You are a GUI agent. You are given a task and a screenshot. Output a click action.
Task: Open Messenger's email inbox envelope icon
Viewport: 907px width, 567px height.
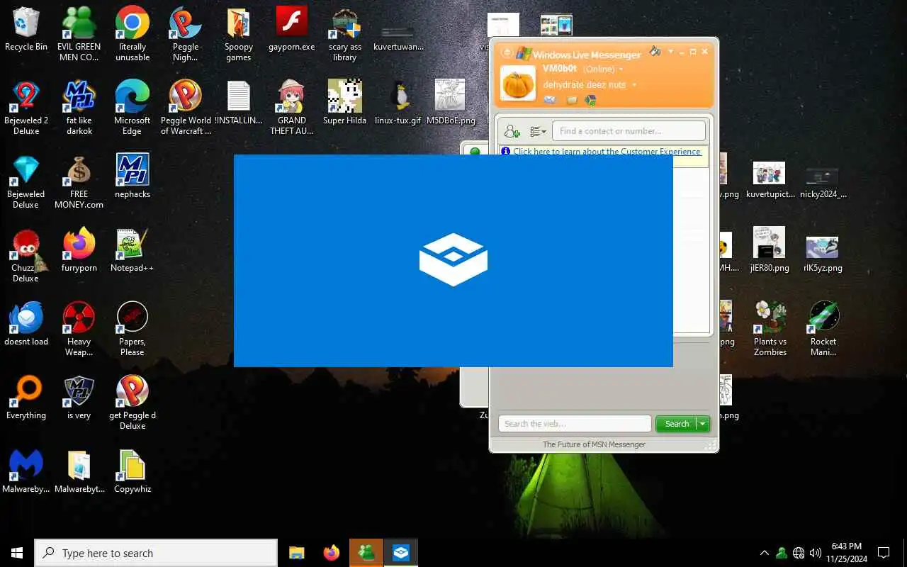(x=549, y=100)
